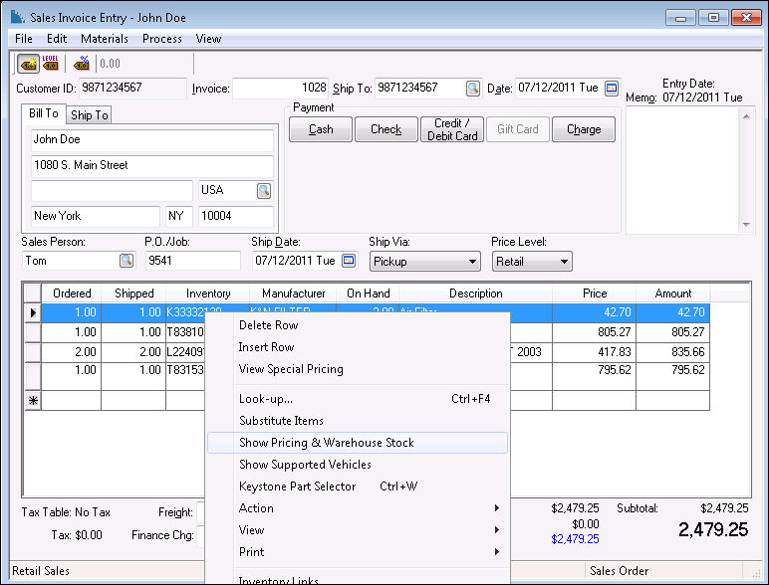Image resolution: width=769 pixels, height=585 pixels.
Task: Select Delete Row from context menu
Action: [268, 325]
